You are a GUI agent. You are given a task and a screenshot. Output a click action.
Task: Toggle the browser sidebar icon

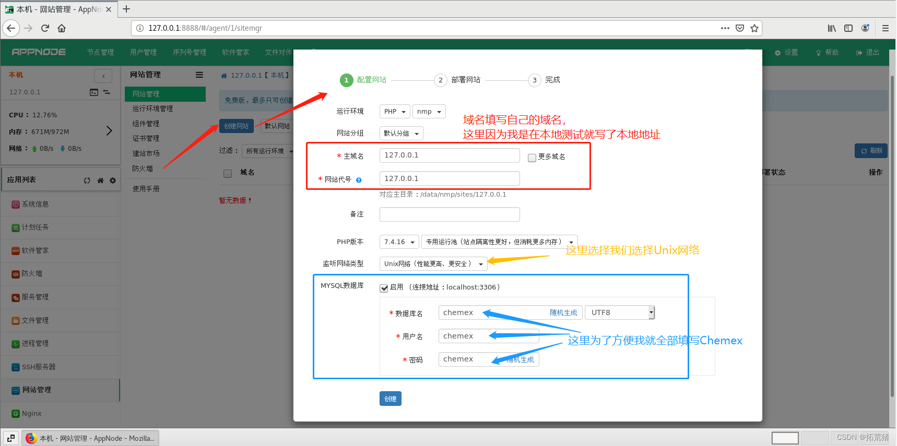848,28
